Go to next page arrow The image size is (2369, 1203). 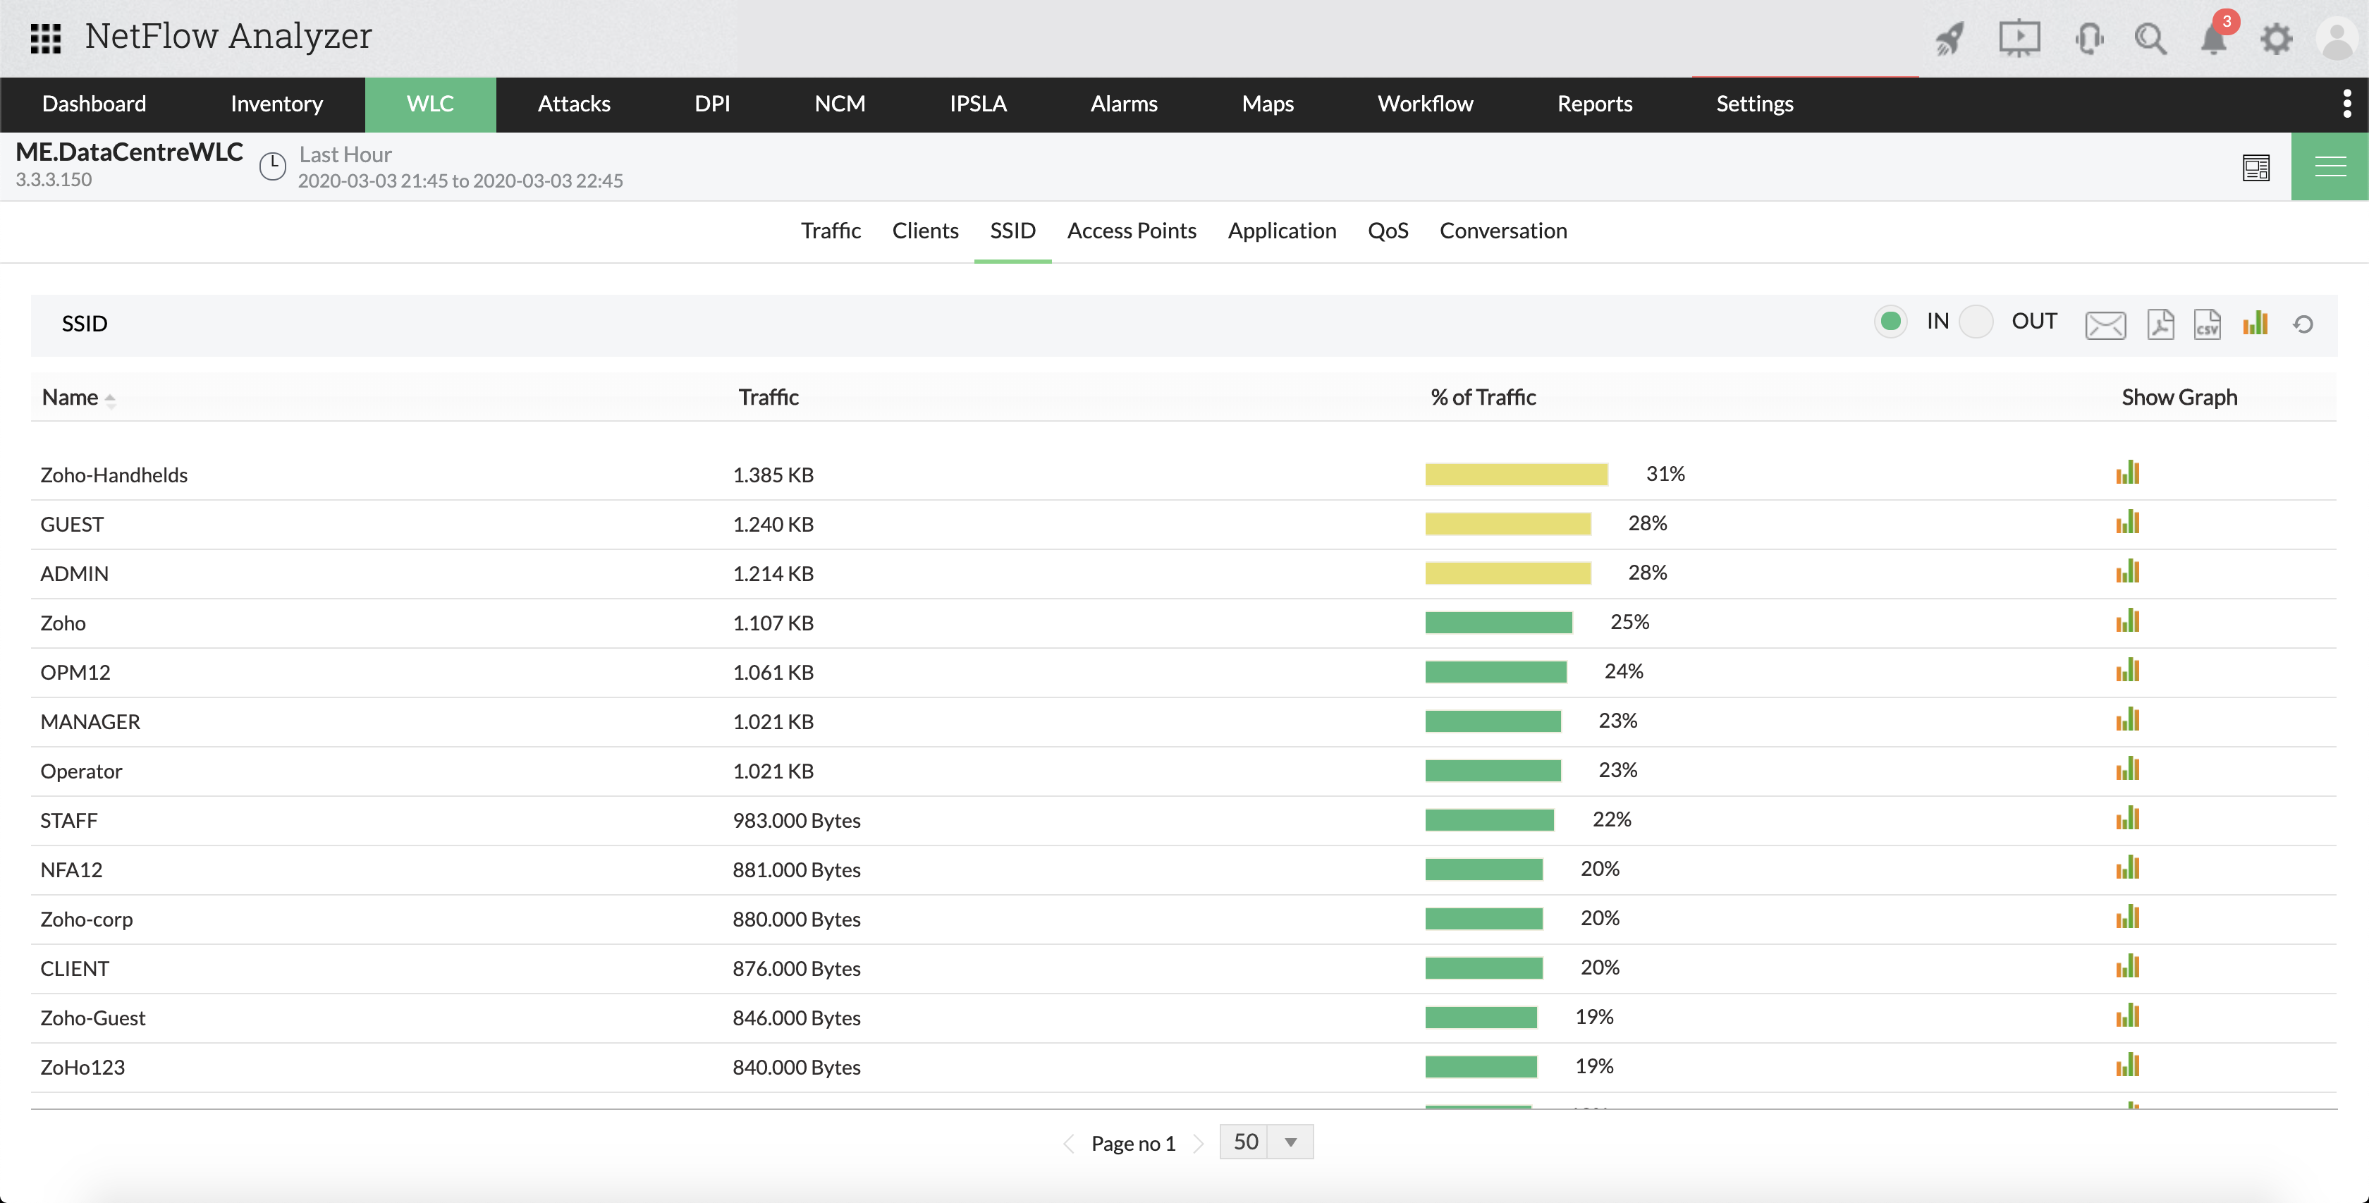1199,1143
